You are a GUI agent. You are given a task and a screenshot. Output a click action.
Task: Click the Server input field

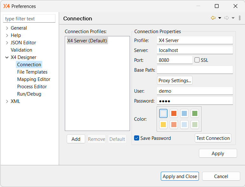tap(195, 50)
